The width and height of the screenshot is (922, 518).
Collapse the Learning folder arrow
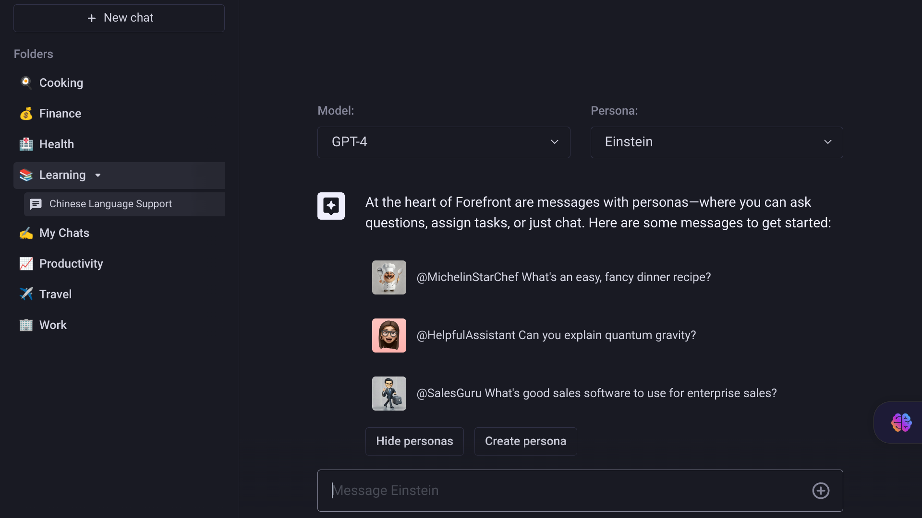98,175
